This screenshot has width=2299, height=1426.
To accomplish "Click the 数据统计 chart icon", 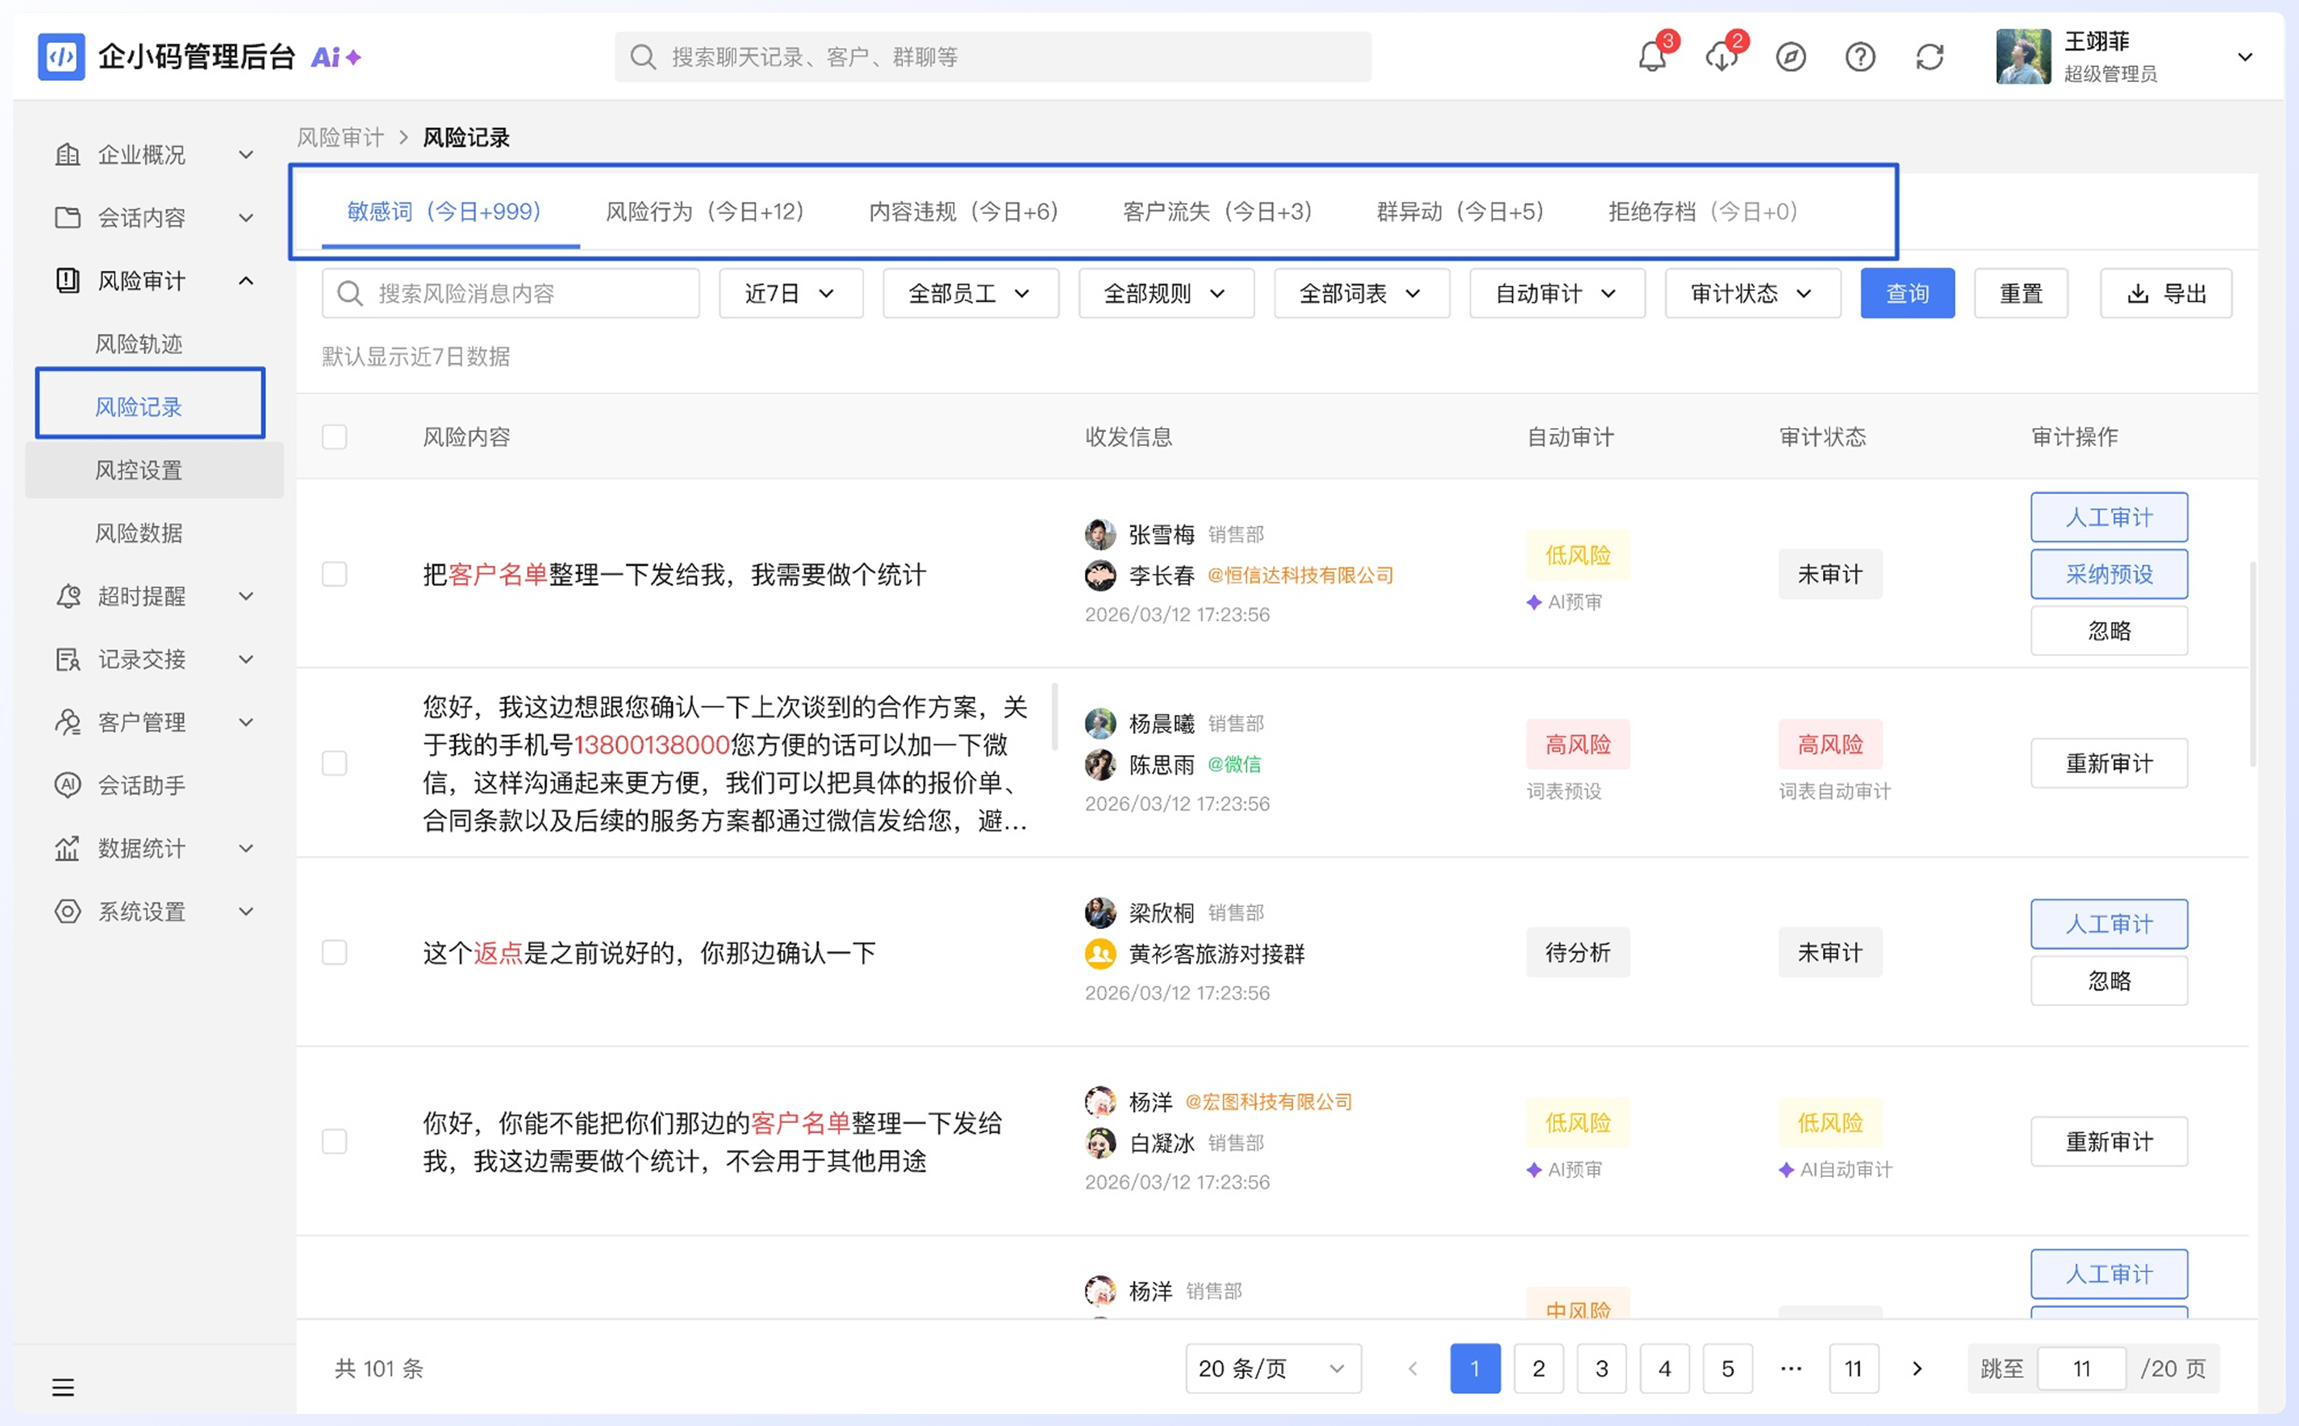I will (x=68, y=848).
